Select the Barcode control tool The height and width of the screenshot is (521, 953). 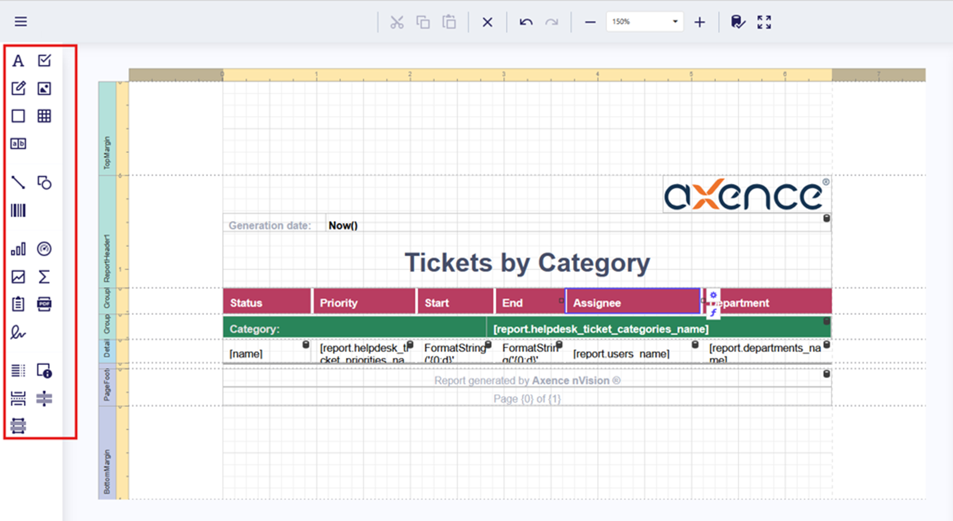tap(18, 210)
